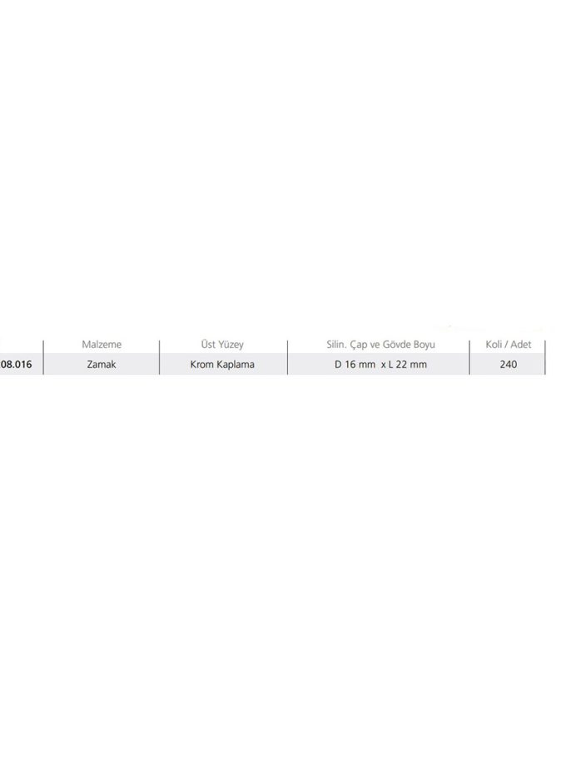Click the word Yüzey in the header
Screen dimensions: 566x766
point(231,345)
